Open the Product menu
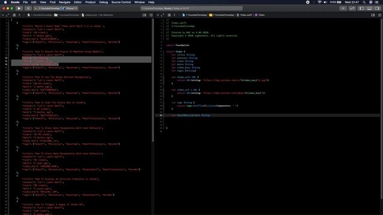This screenshot has height=215, width=383. [90, 2]
